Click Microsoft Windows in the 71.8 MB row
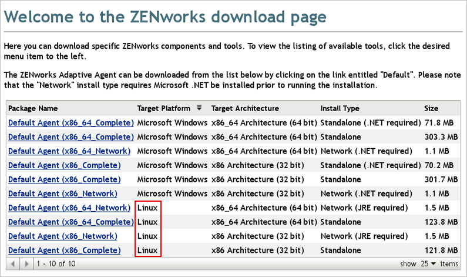This screenshot has width=467, height=277. coord(172,122)
